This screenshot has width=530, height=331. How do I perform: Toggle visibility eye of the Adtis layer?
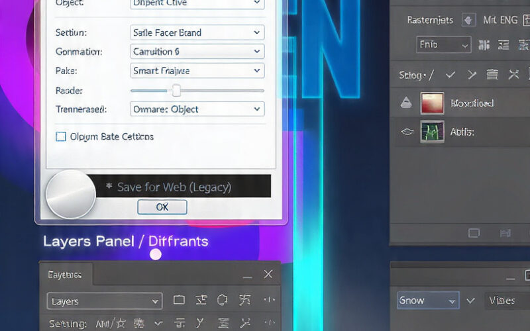[407, 131]
